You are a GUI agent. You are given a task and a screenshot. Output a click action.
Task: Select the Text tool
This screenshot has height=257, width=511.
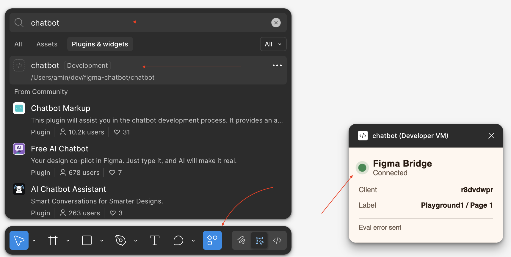(x=155, y=240)
